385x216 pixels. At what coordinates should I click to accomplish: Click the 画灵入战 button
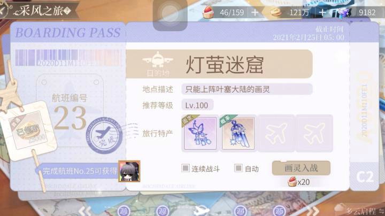pos(301,168)
